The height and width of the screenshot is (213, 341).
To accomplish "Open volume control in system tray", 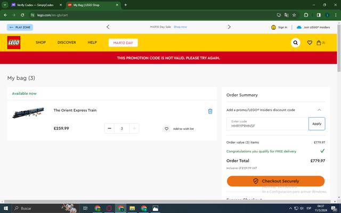I will click(302, 208).
